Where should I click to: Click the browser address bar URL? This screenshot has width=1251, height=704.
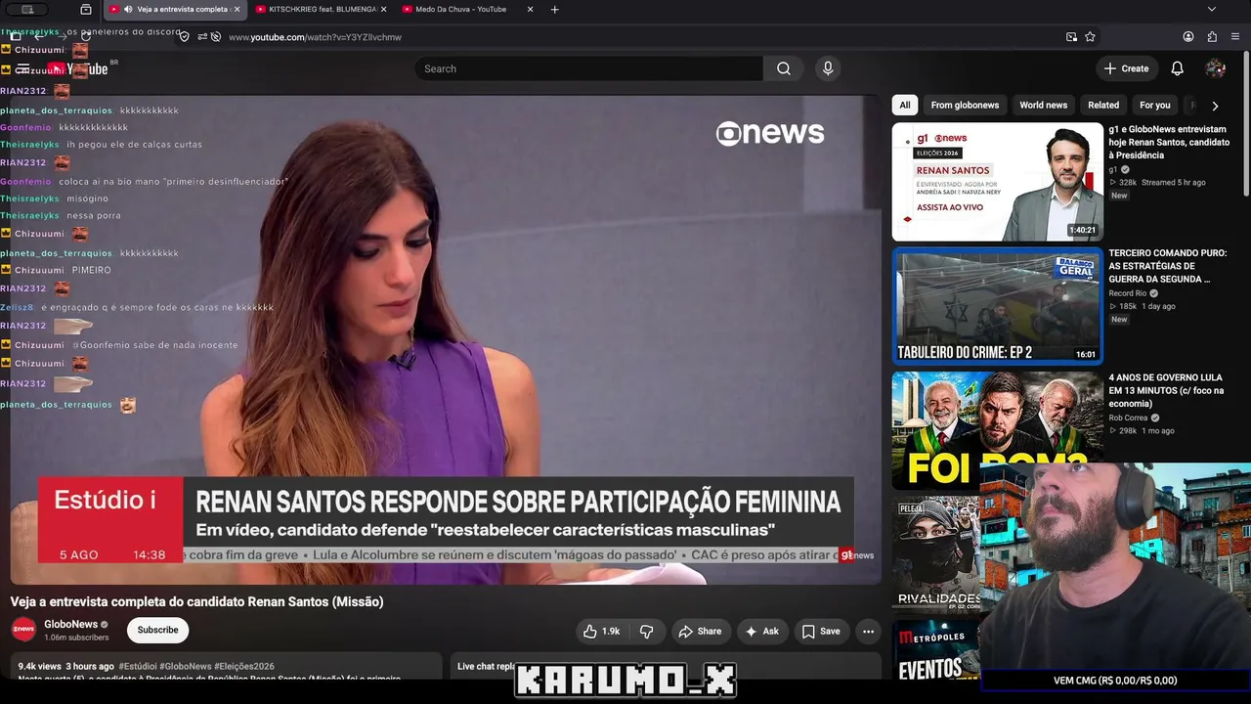pos(315,37)
